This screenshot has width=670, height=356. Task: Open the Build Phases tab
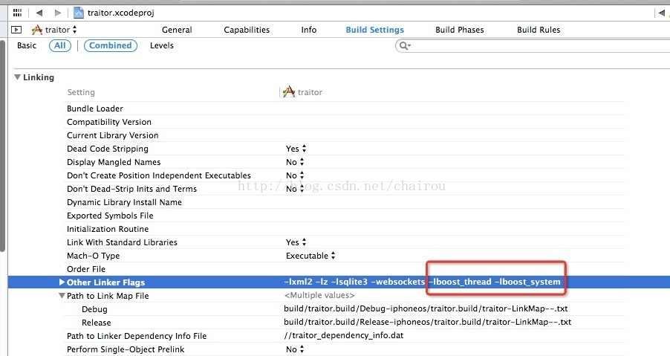[x=459, y=30]
